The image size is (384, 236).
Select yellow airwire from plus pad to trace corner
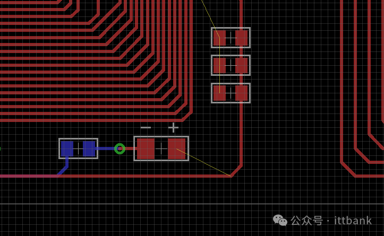point(204,162)
